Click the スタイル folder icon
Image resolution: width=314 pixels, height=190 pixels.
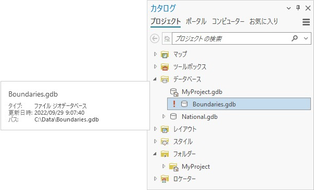pos(165,142)
